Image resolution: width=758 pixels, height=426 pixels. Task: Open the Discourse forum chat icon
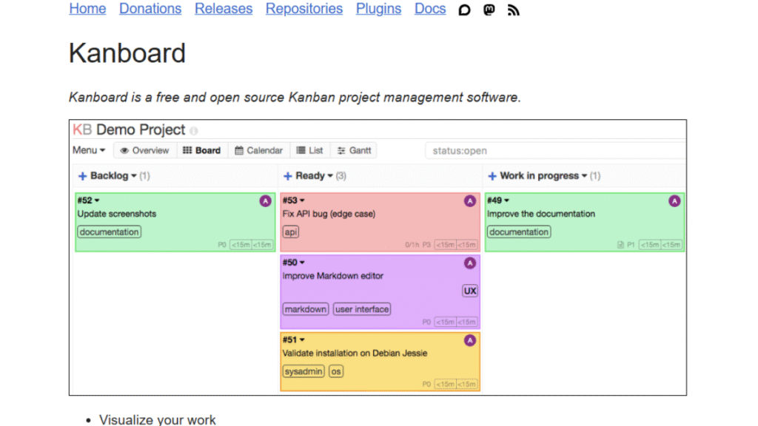[x=465, y=10]
